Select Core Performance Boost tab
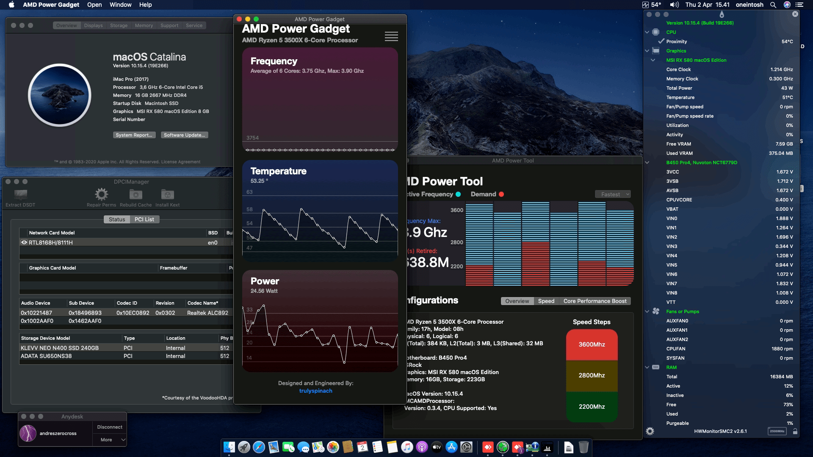The width and height of the screenshot is (813, 457). click(x=595, y=301)
